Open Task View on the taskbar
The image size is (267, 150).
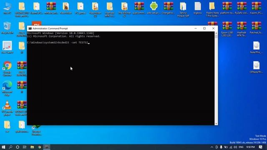(x=25, y=147)
